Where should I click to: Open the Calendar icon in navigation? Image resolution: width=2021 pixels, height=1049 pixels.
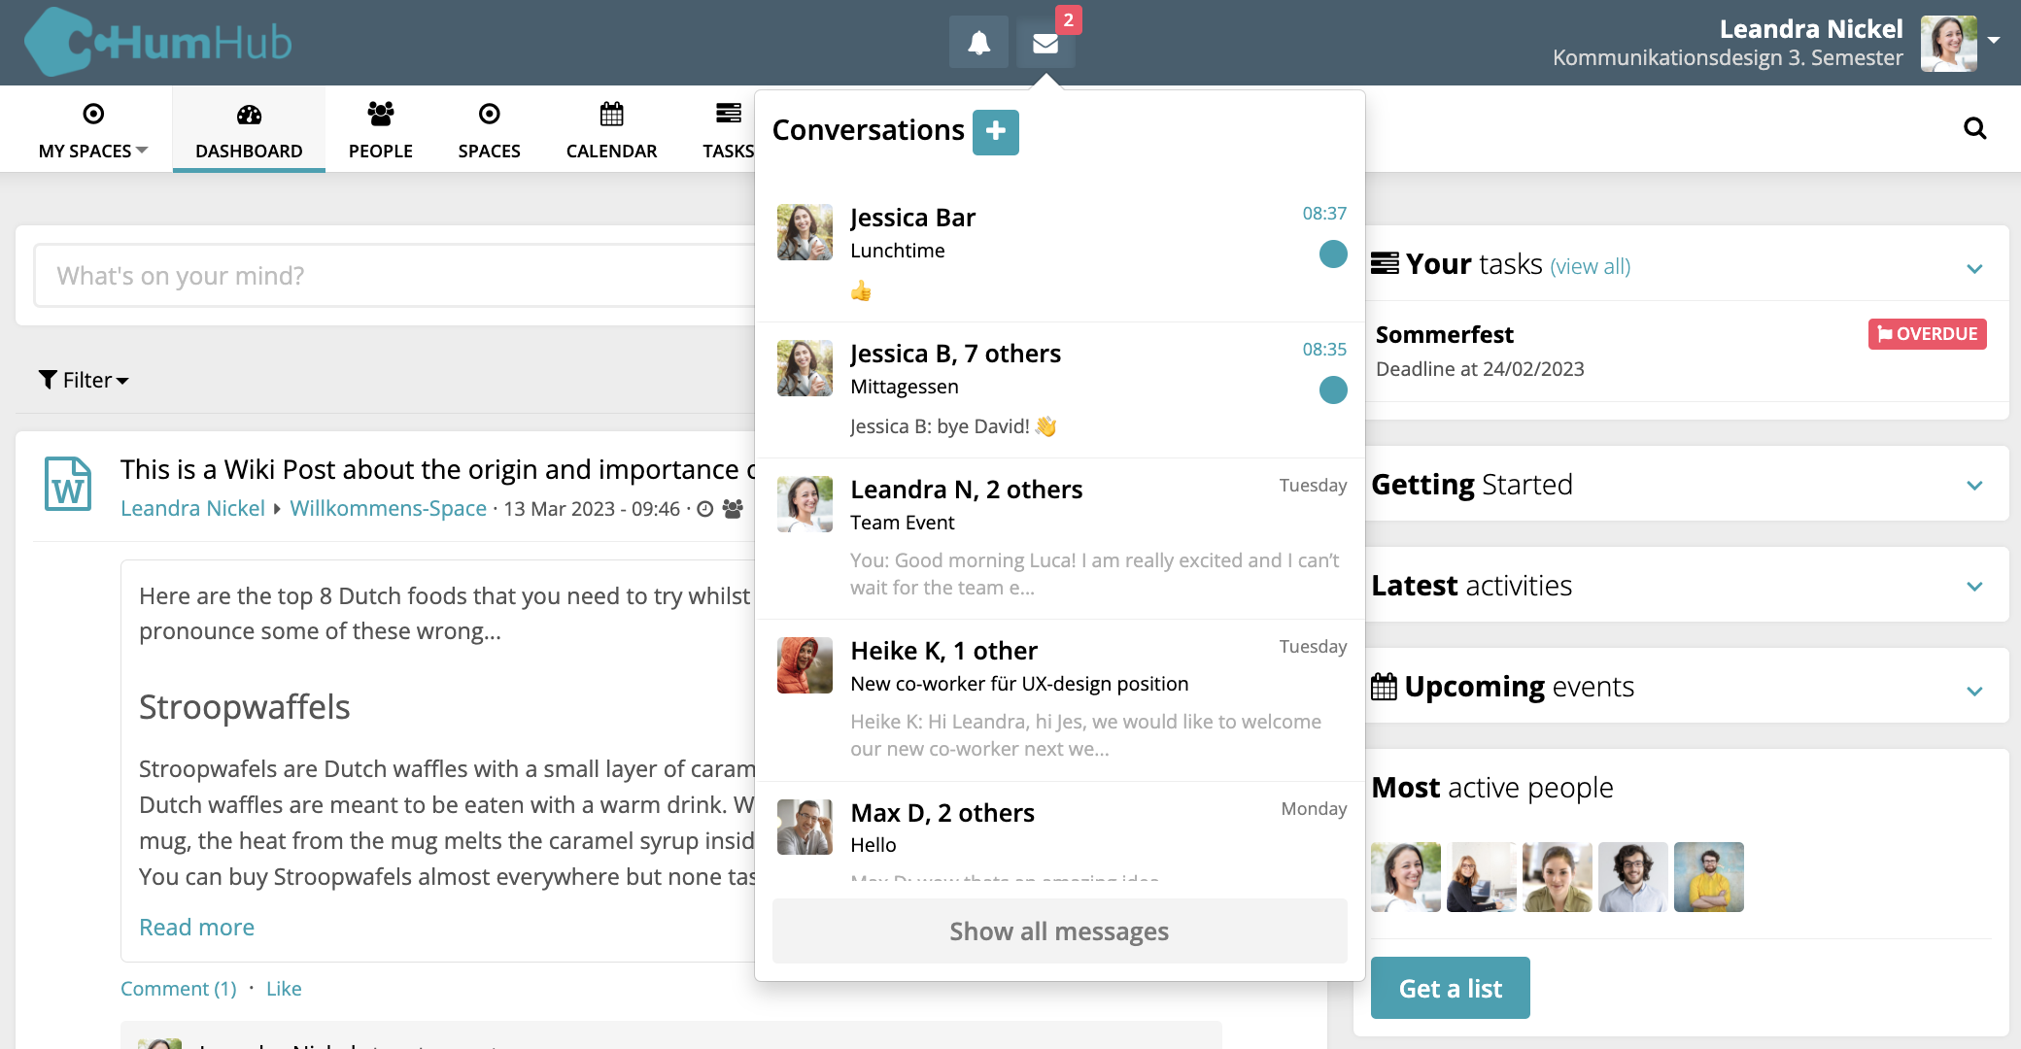[611, 115]
